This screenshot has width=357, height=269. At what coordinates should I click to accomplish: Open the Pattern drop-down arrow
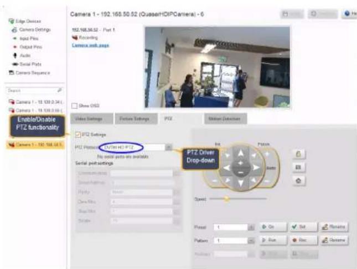pos(251,240)
